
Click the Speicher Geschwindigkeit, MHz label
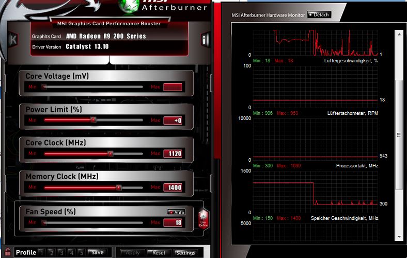click(345, 218)
